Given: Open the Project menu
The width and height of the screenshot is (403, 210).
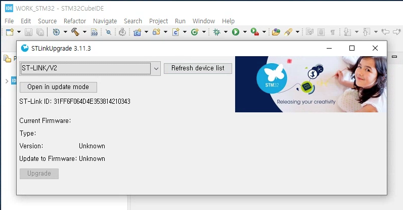Looking at the screenshot, I should (158, 21).
